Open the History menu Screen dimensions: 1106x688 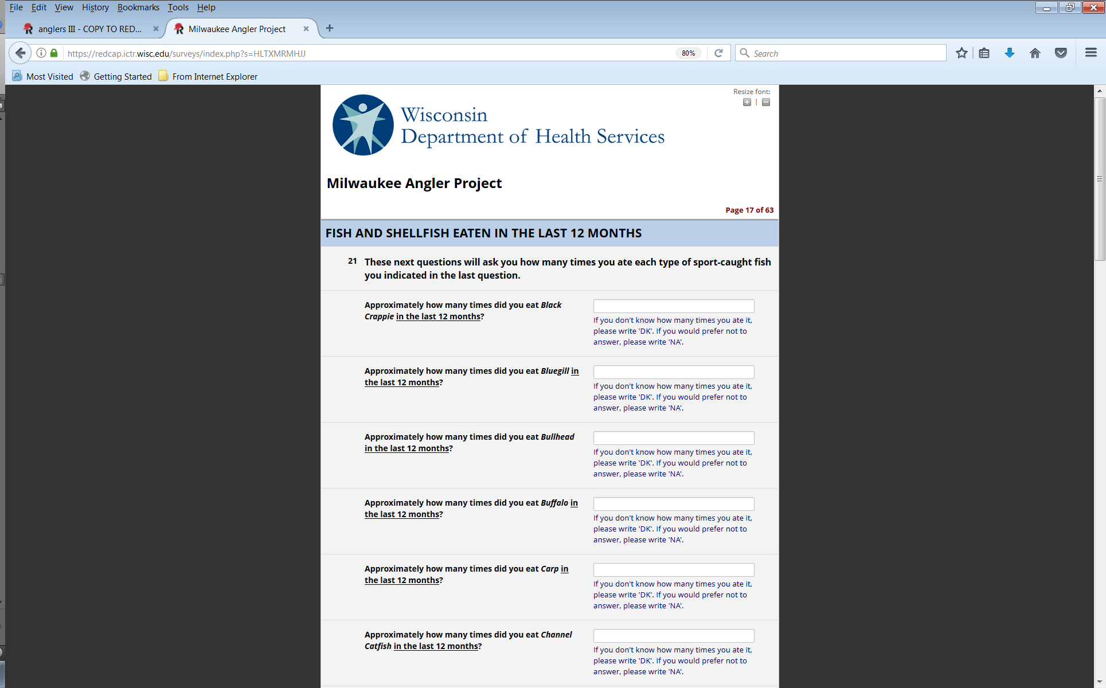pos(95,7)
